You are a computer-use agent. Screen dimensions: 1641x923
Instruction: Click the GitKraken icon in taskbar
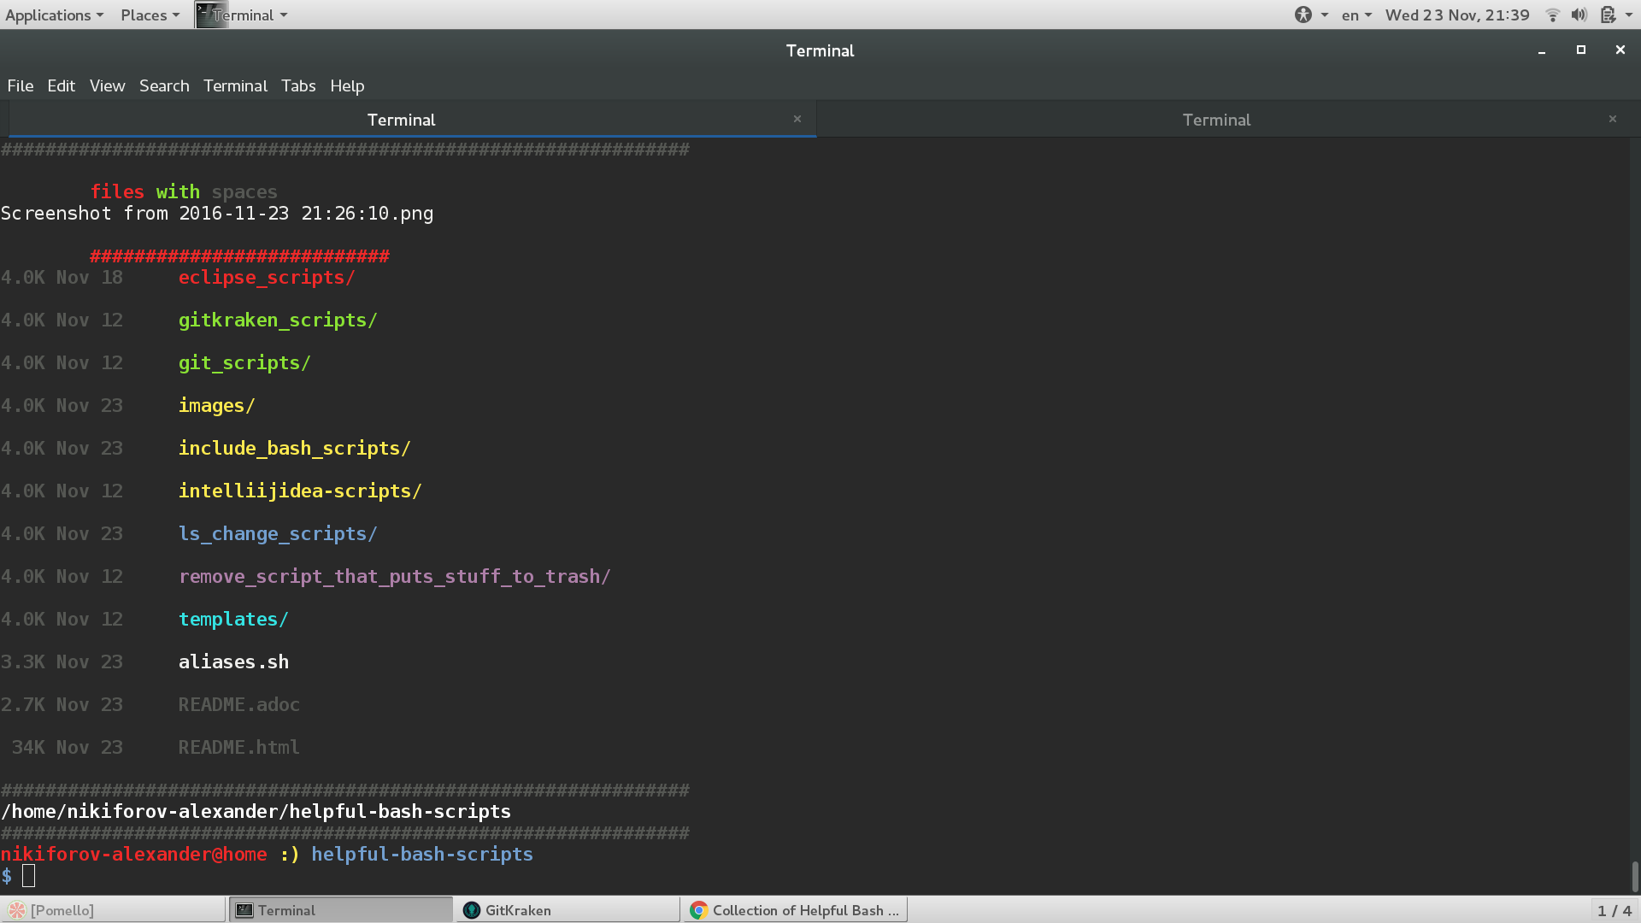point(472,910)
